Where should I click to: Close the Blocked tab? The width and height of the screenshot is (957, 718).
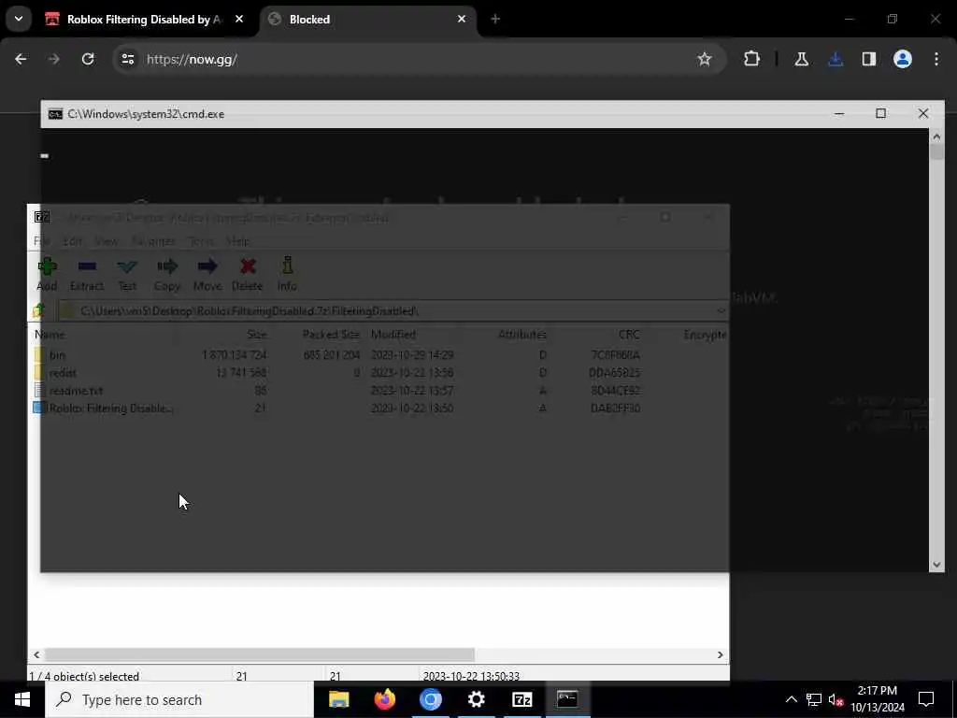pyautogui.click(x=462, y=19)
